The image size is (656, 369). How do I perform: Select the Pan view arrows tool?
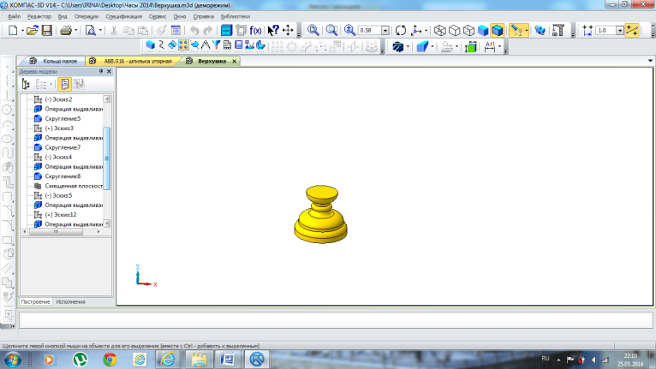pyautogui.click(x=288, y=30)
